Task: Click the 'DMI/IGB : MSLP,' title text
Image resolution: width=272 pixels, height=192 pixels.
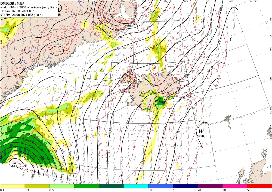Action: (12, 3)
